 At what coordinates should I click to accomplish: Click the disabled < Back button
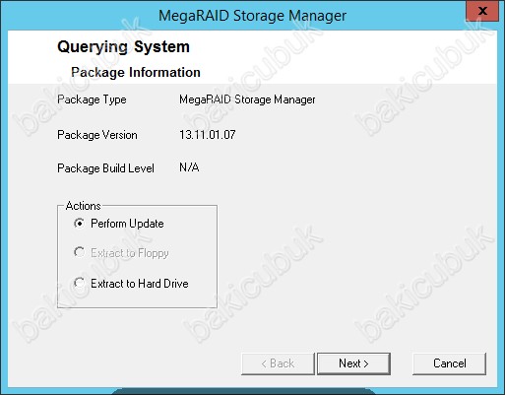pos(278,363)
